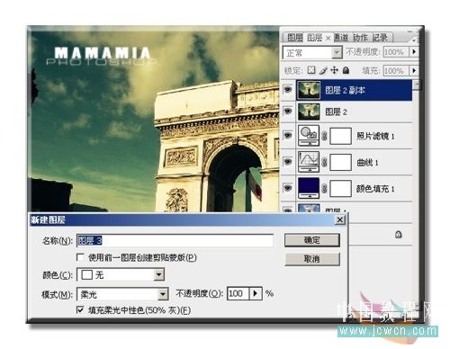Image resolution: width=450 pixels, height=349 pixels.
Task: Click the layer name 颜色填充 1
Action: (375, 189)
